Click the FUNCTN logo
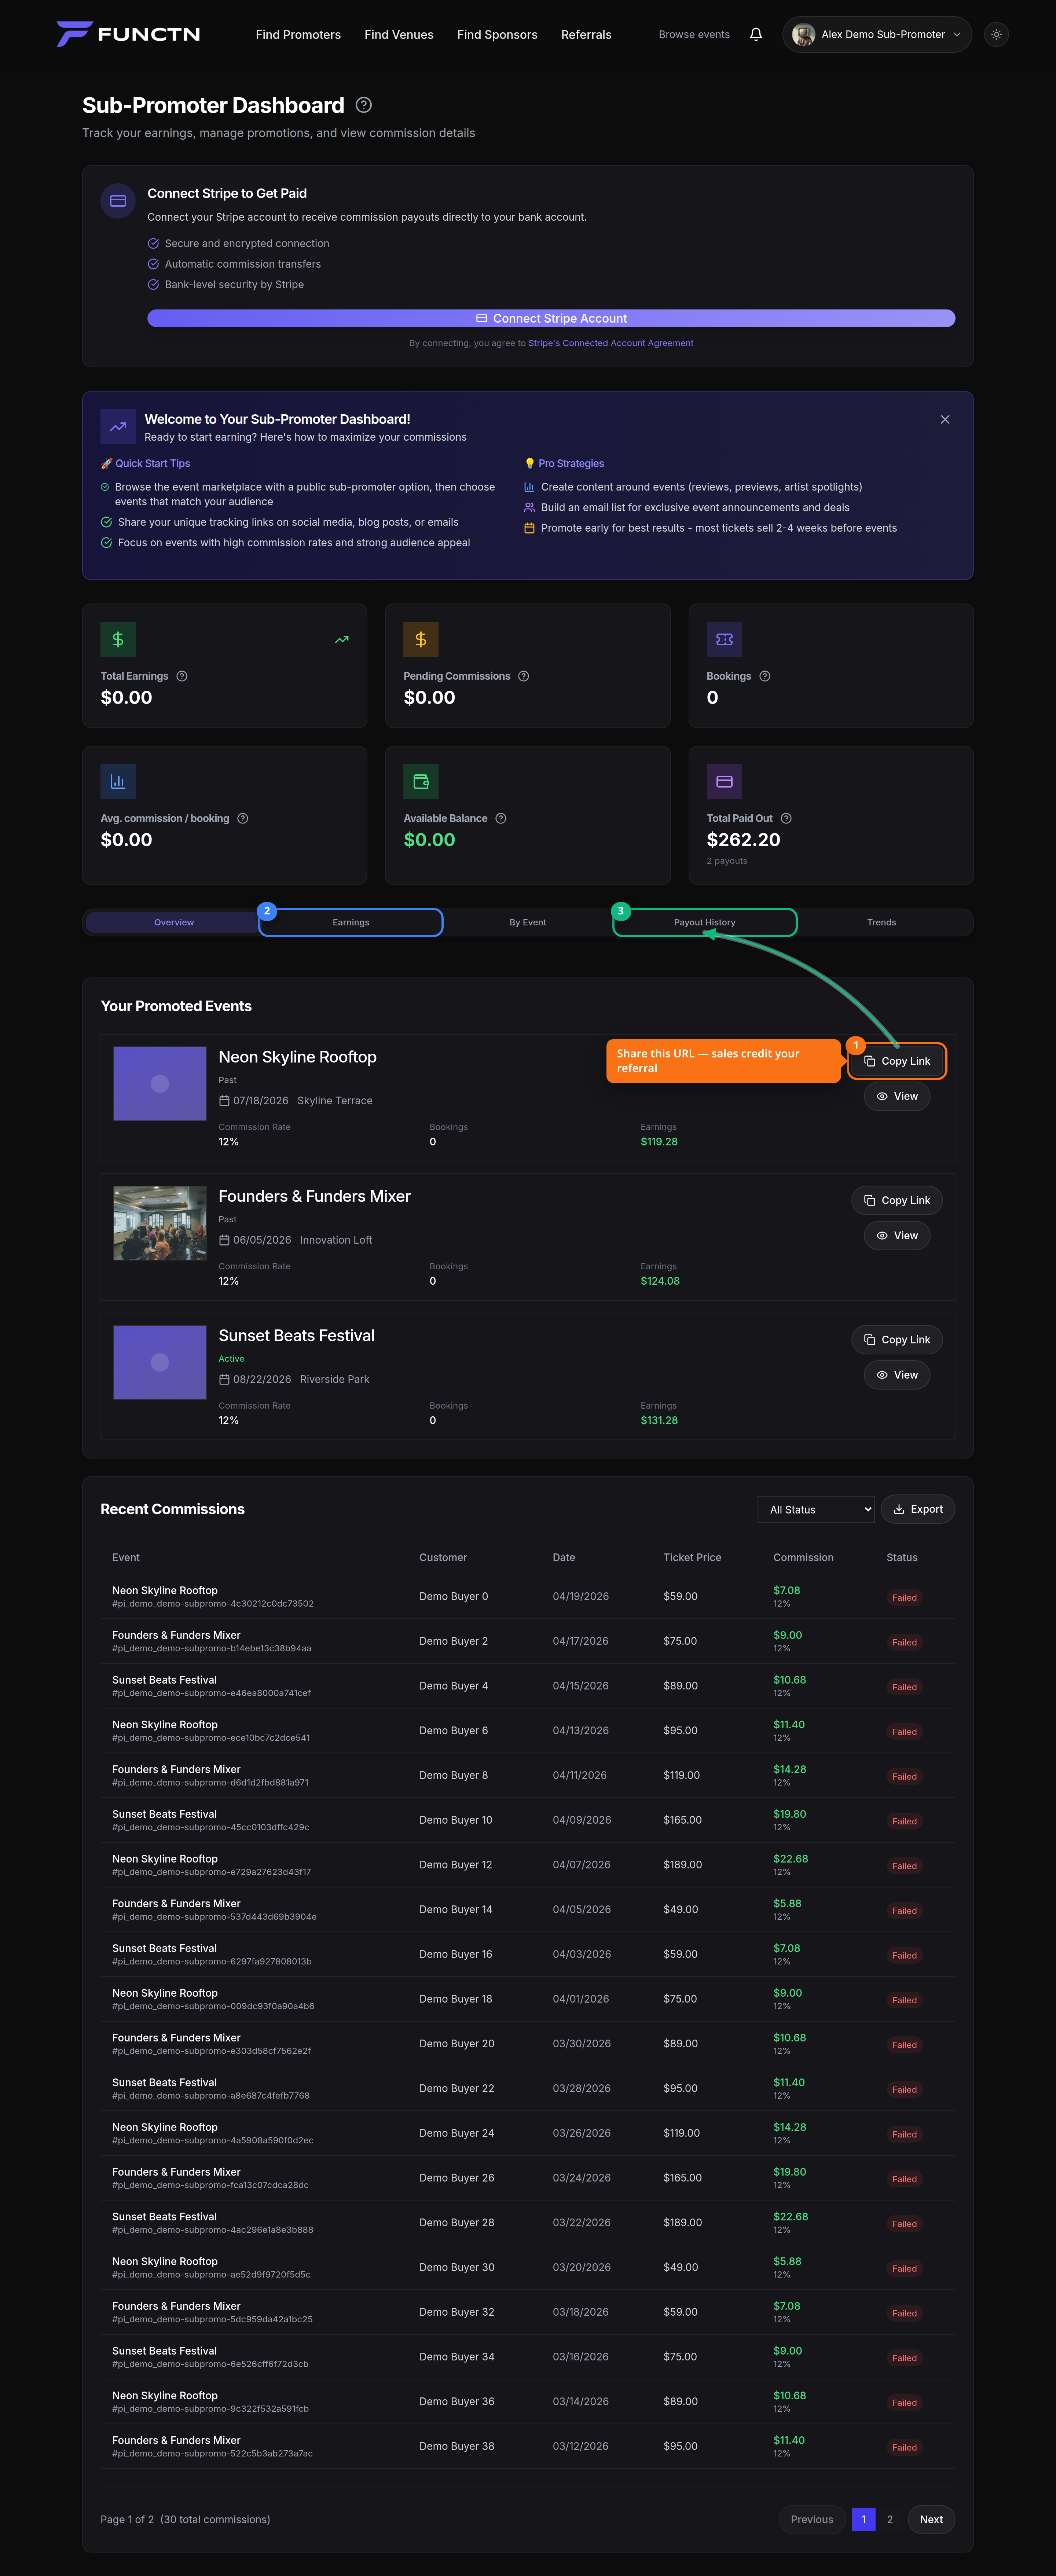 pyautogui.click(x=128, y=34)
